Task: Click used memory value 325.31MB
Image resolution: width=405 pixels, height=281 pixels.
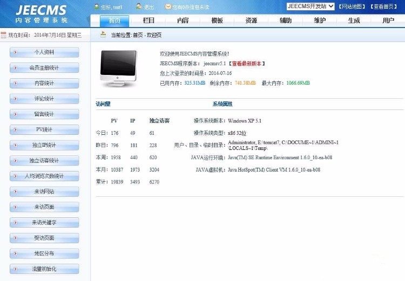Action: tap(195, 83)
